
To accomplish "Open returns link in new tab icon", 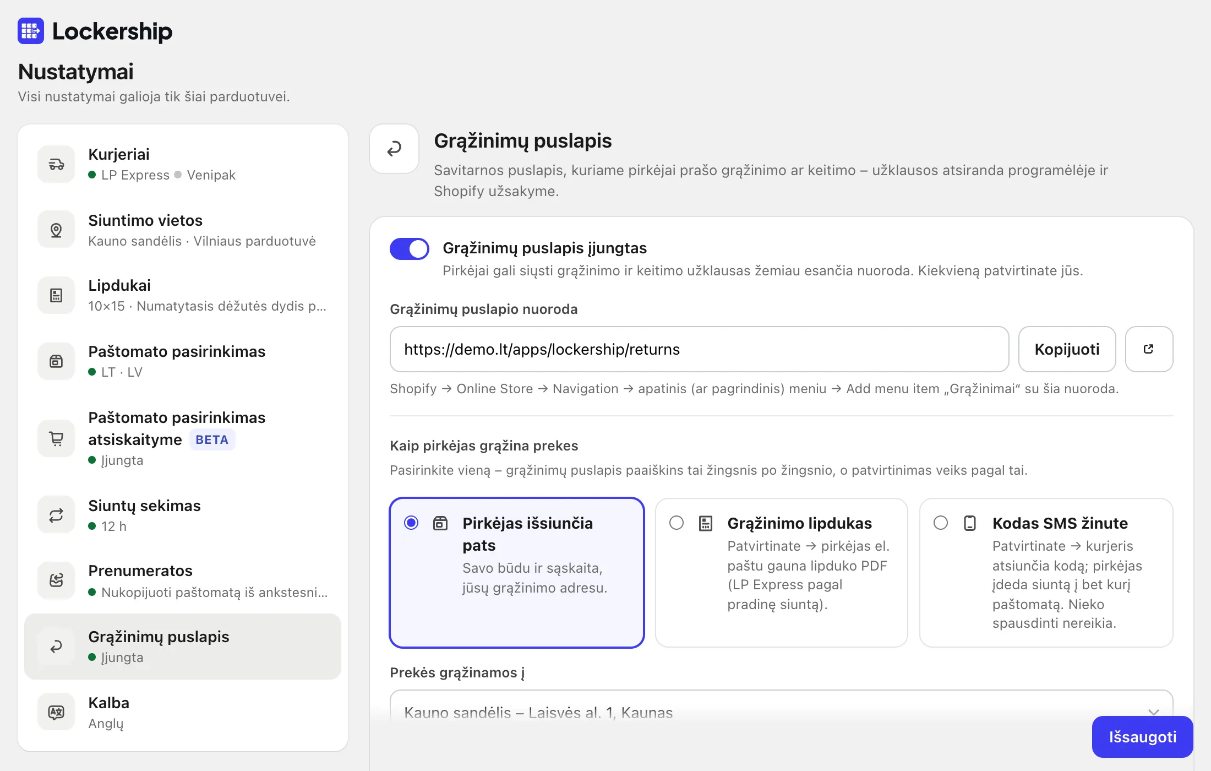I will [1149, 349].
